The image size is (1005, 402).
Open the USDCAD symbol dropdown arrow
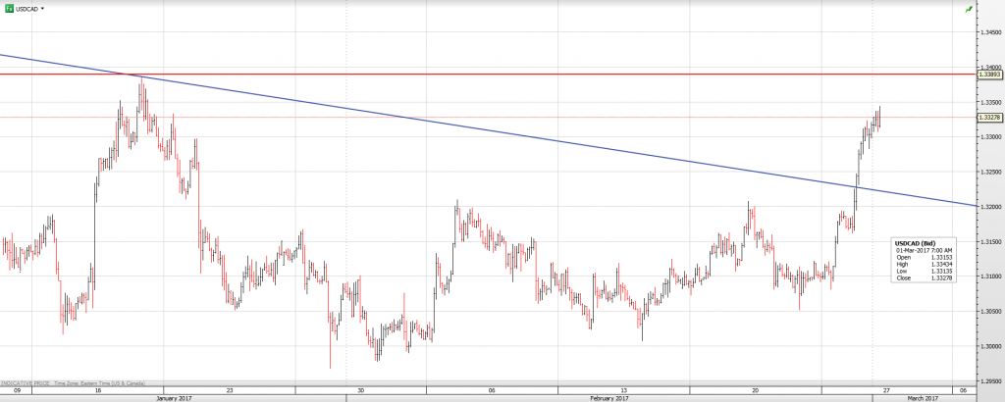44,8
